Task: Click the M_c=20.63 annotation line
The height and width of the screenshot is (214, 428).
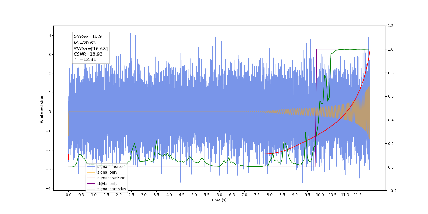Action: coord(85,43)
